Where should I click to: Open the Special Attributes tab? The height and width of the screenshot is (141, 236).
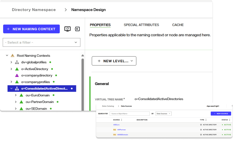(141, 25)
